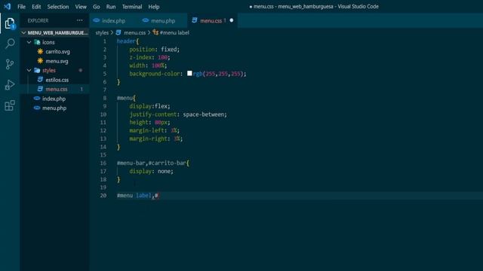483x271 pixels.
Task: Open Explorer more actions ellipsis
Action: [x=80, y=20]
